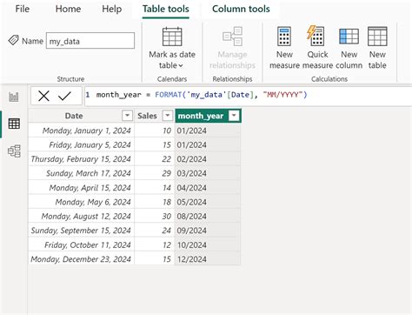The image size is (412, 315).
Task: Click the cell Thursday, February 15, 2024
Action: (82, 159)
